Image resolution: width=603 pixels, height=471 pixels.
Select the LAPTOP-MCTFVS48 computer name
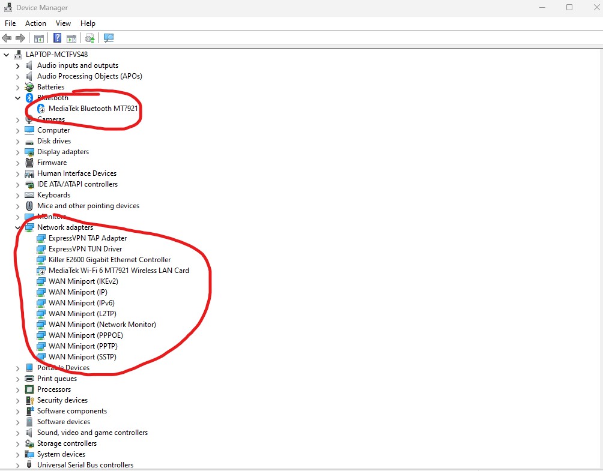(56, 55)
